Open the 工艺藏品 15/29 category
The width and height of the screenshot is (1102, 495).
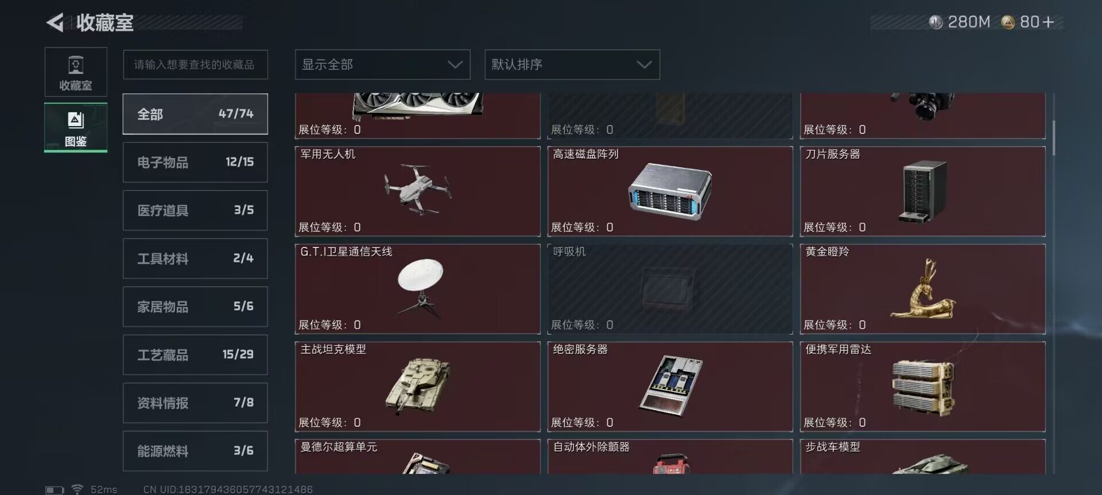[x=195, y=355]
